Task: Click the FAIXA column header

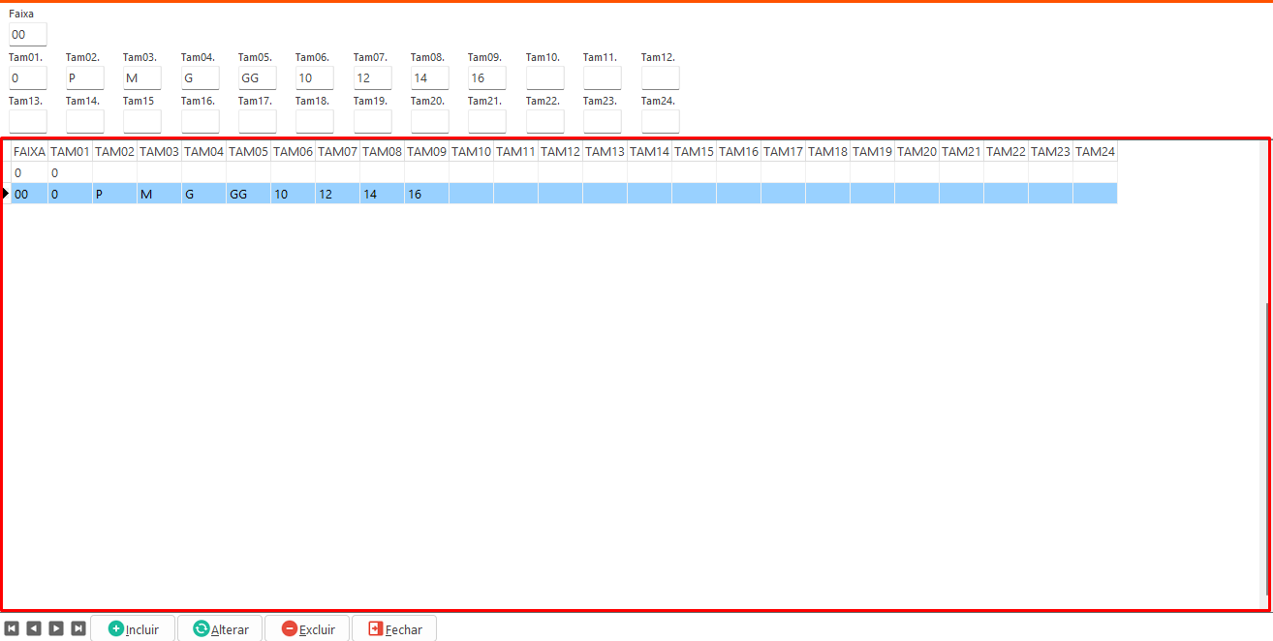Action: click(x=29, y=151)
